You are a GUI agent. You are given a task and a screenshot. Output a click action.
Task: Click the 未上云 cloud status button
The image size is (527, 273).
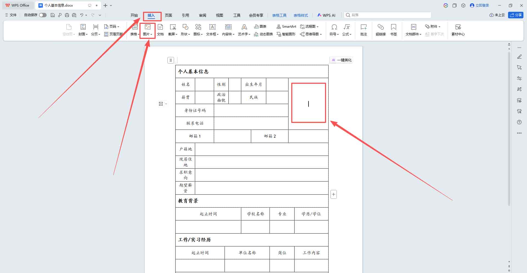pyautogui.click(x=497, y=15)
